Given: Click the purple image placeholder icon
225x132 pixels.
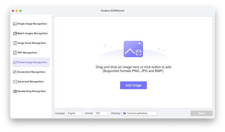Looking at the screenshot, I should [133, 49].
